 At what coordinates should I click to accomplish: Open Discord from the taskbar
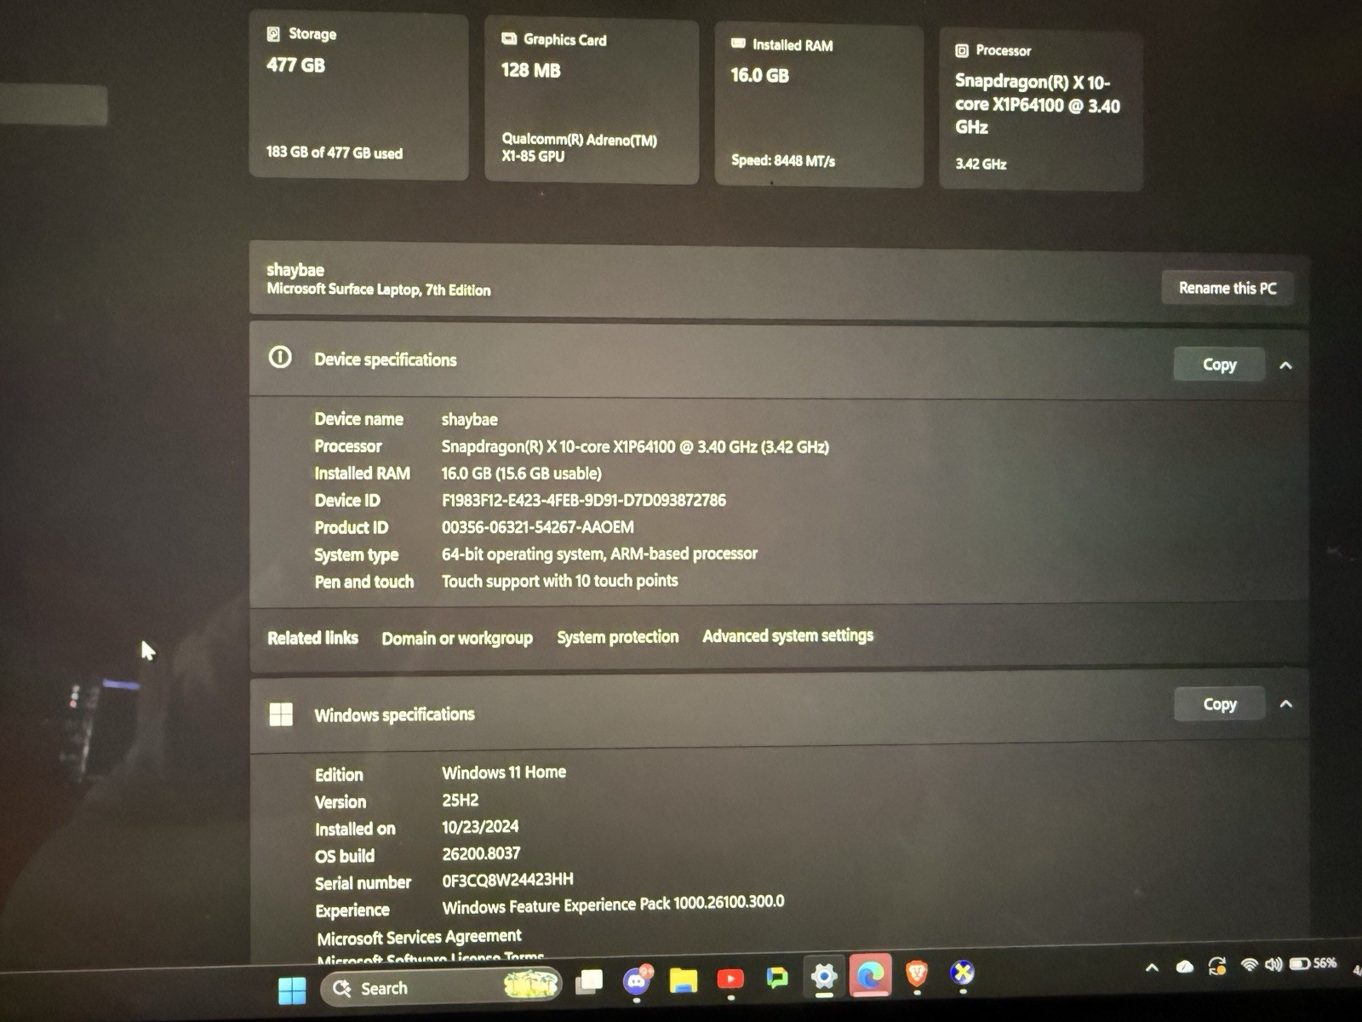638,980
